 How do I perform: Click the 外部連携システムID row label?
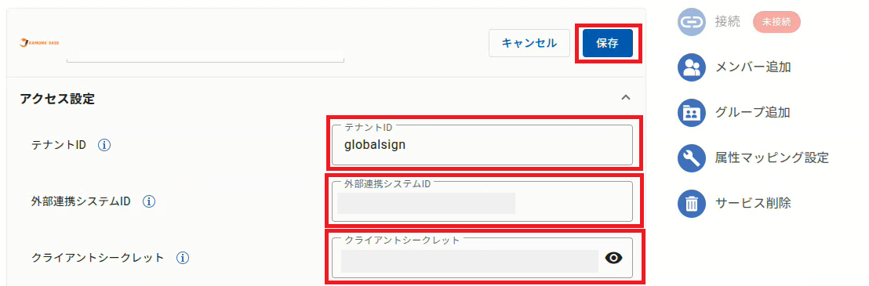[x=81, y=201]
